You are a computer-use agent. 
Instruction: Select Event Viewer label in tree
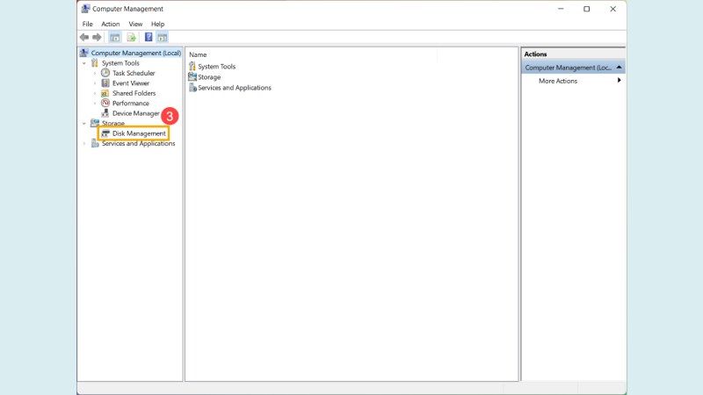pyautogui.click(x=131, y=83)
